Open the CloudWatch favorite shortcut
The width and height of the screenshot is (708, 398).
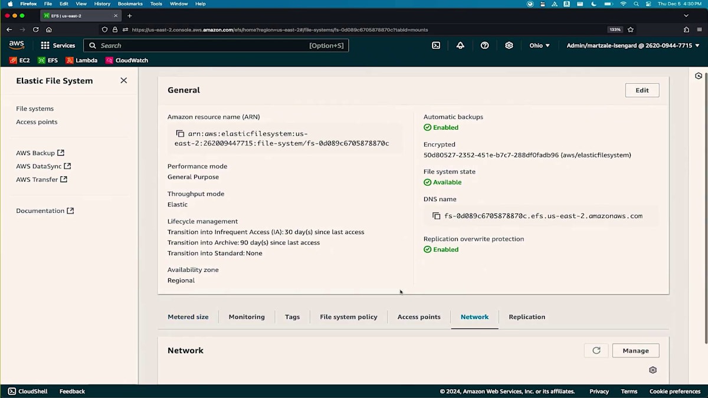click(x=126, y=60)
